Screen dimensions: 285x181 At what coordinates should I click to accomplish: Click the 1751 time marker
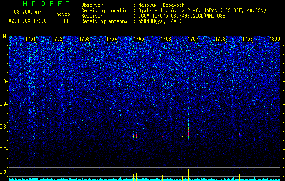(30, 39)
